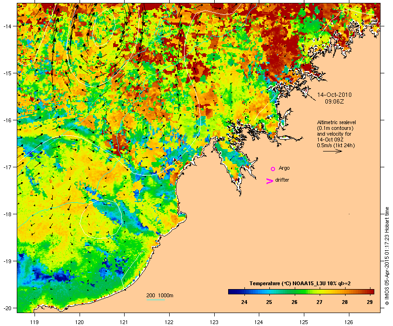Click the 'Altimetric sealevel' caption text

[336, 122]
